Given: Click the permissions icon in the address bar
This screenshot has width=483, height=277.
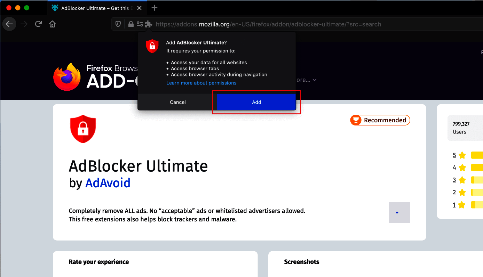Looking at the screenshot, I should (140, 24).
